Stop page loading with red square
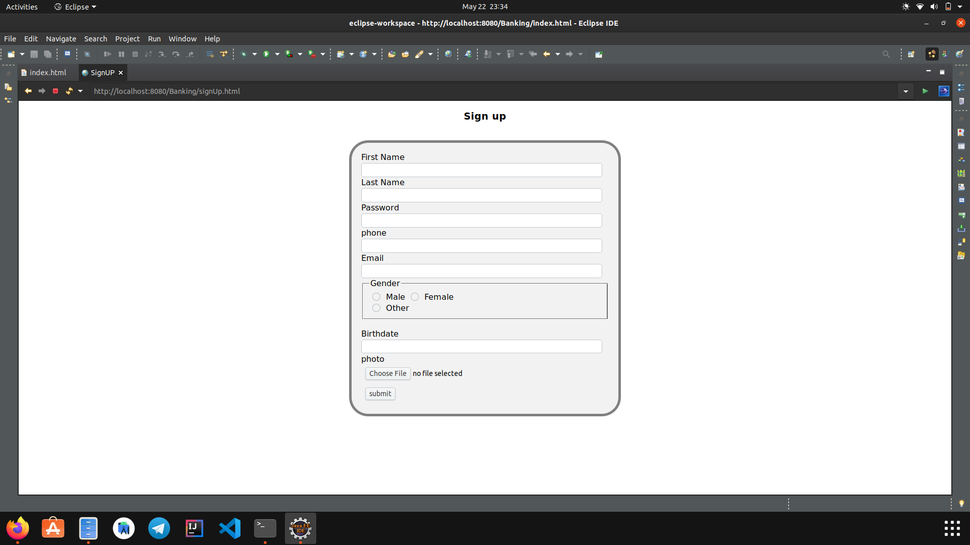970x545 pixels. (56, 91)
